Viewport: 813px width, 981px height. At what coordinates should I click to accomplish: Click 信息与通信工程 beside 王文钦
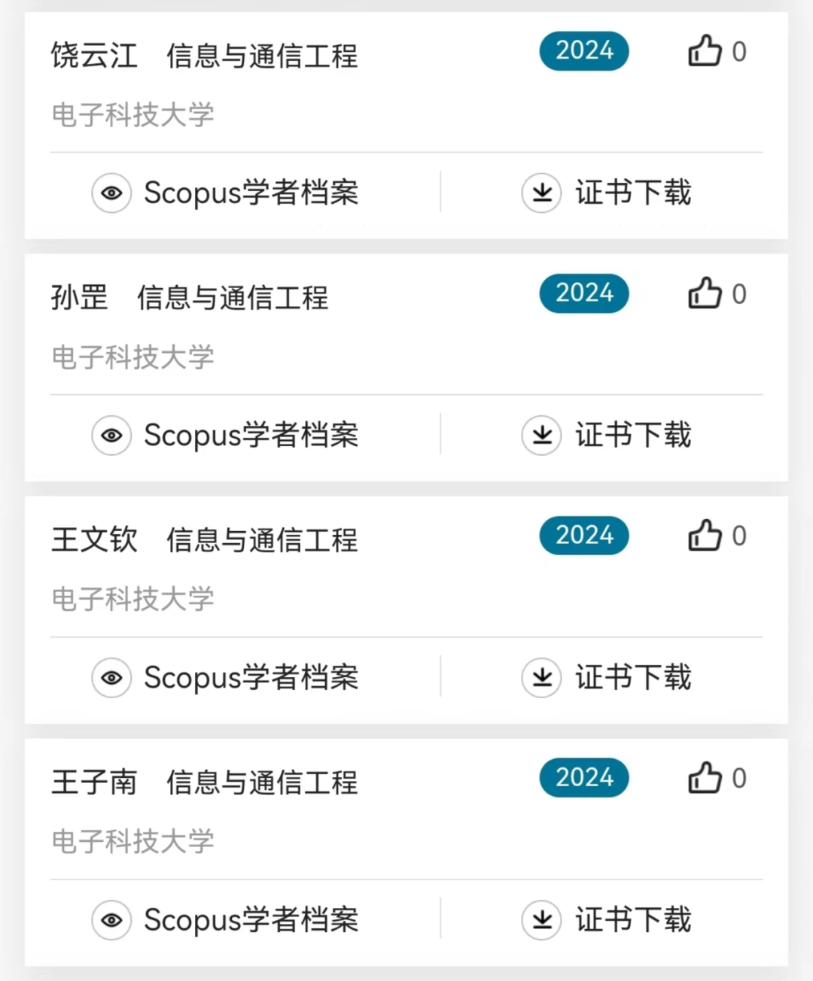click(x=262, y=540)
